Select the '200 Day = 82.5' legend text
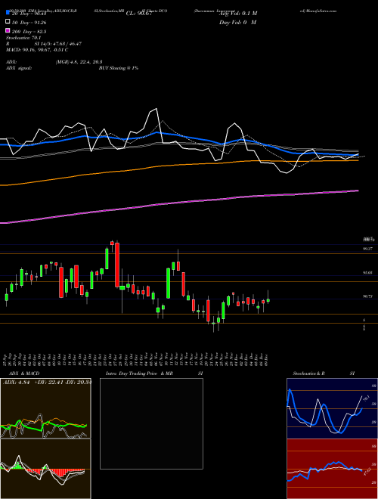This screenshot has width=378, height=499. point(29,31)
